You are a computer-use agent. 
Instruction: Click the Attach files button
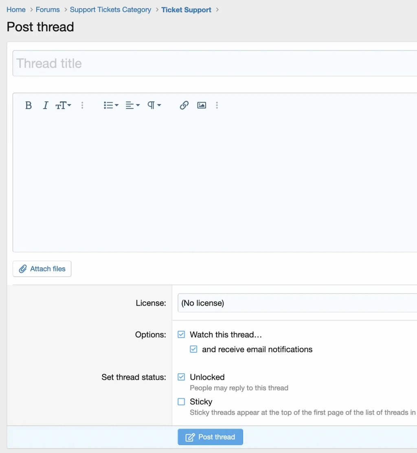pos(42,269)
